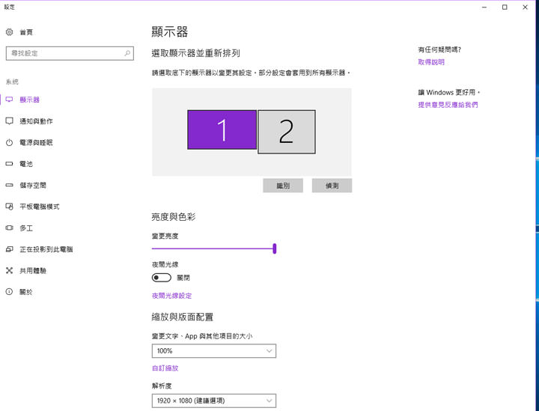The image size is (539, 411).
Task: Click the projecting icon next to 正在投影到此電腦
Action: 9,249
